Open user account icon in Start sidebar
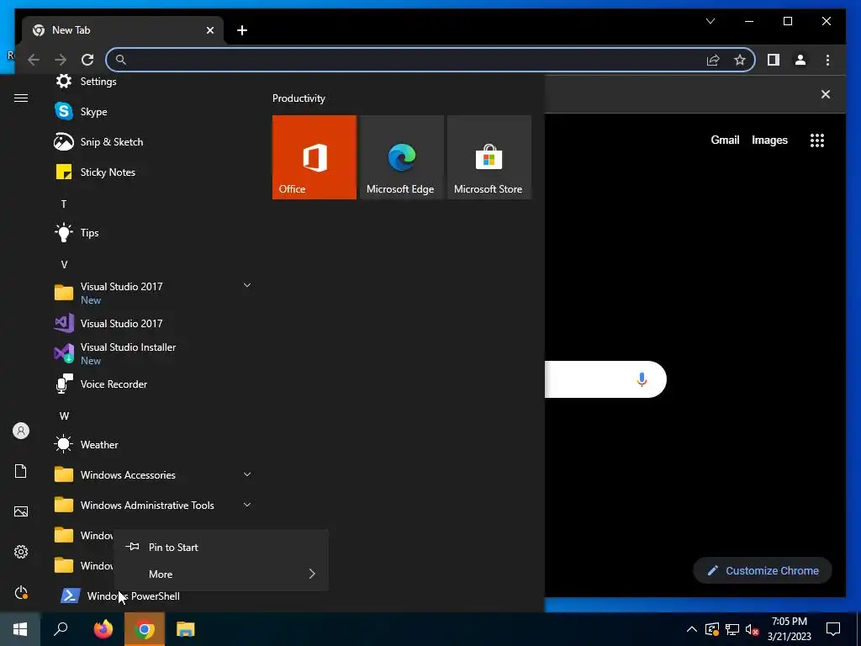This screenshot has width=861, height=646. pyautogui.click(x=21, y=431)
